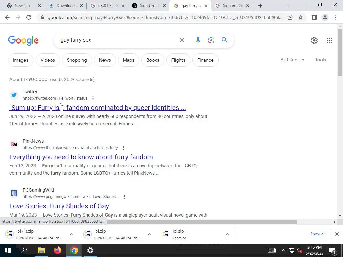Switch to the 68.8 PB tab
Image resolution: width=343 pixels, height=257 pixels.
click(108, 6)
